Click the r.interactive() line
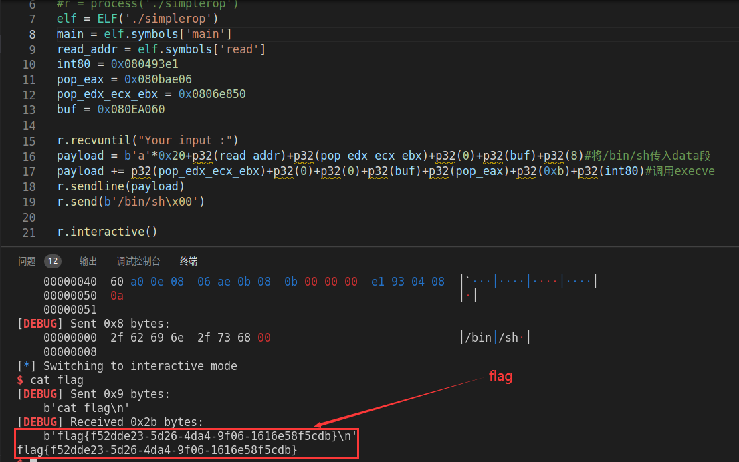This screenshot has width=739, height=462. pos(107,232)
